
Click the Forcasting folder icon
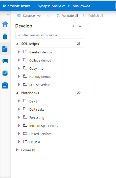pos(25,117)
